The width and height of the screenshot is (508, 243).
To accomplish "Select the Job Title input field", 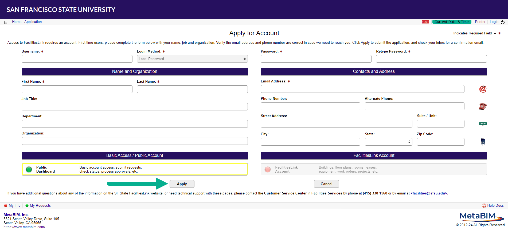I will coord(135,107).
